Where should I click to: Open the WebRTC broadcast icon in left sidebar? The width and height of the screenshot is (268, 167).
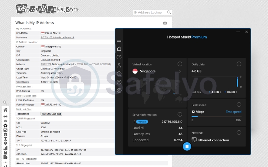tap(5, 117)
